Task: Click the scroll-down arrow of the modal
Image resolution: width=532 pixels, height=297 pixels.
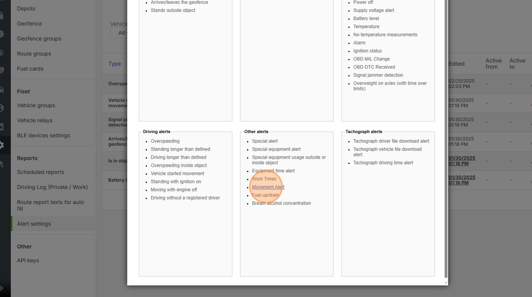Action: coord(446,283)
